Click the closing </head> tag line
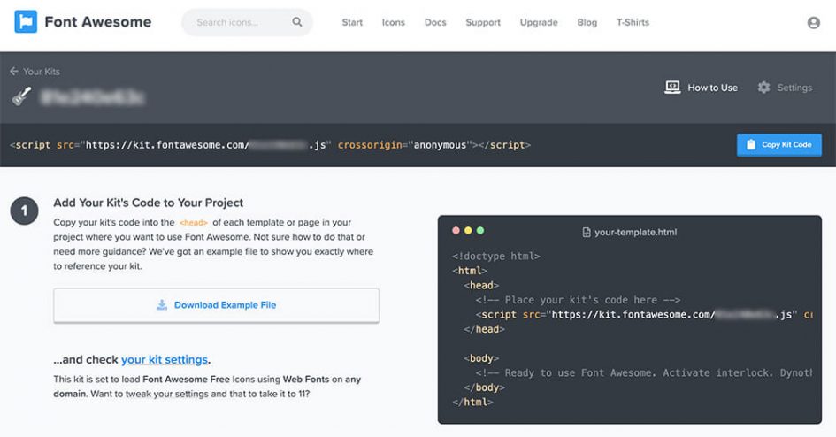Image resolution: width=836 pixels, height=437 pixels. [x=484, y=329]
